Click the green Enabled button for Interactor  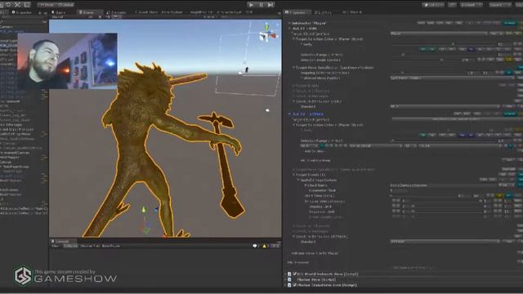[510, 23]
